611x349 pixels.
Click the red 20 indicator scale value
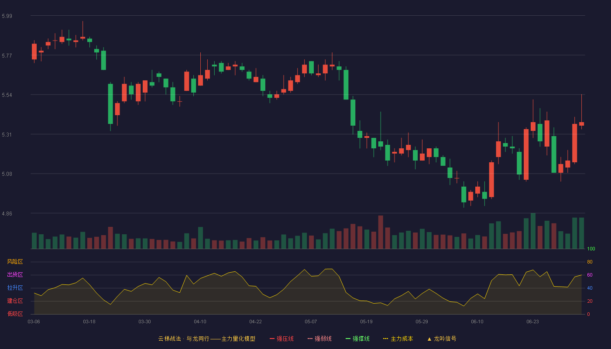click(x=590, y=301)
